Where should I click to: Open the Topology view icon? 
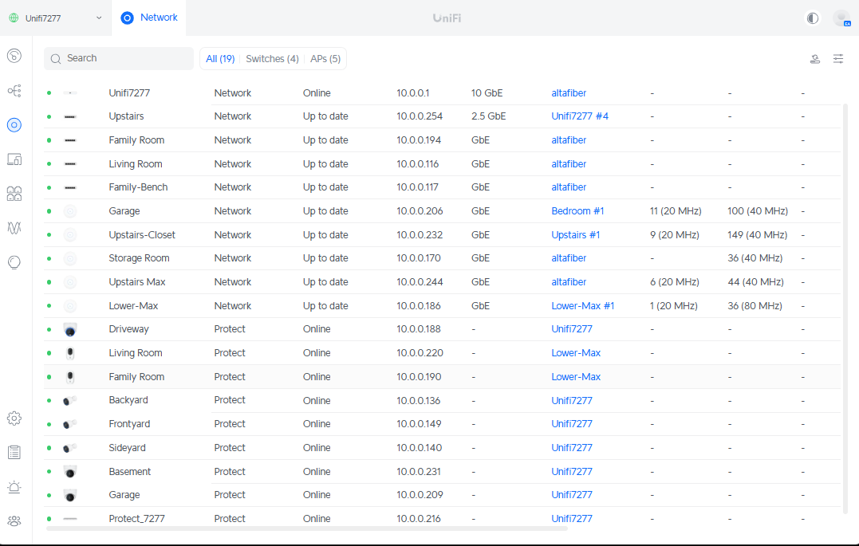click(14, 91)
